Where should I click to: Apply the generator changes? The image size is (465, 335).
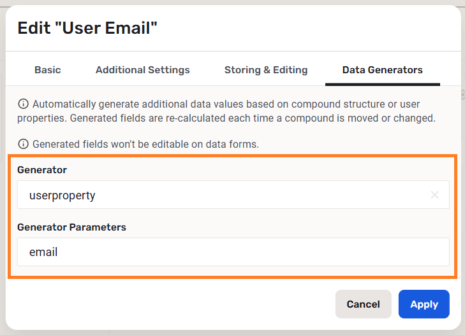[x=424, y=304]
